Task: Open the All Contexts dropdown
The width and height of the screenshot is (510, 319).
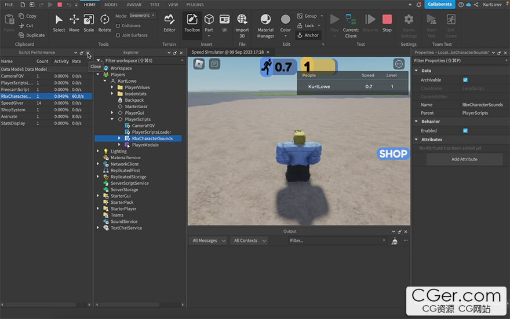Action: click(x=249, y=241)
